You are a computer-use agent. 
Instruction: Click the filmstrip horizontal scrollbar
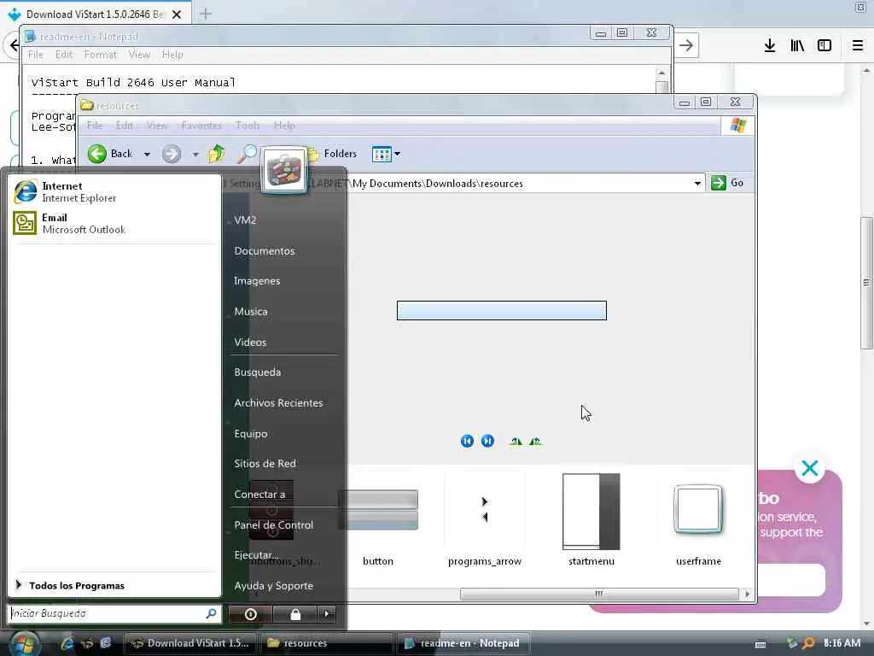598,594
